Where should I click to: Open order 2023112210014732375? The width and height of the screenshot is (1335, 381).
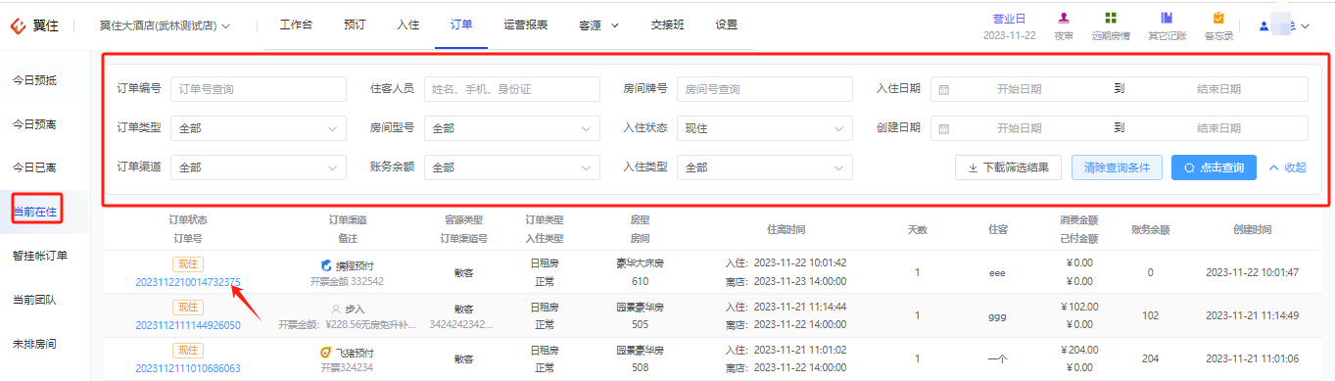tap(188, 282)
